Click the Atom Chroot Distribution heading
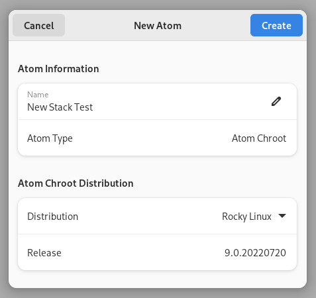316x298 pixels. pyautogui.click(x=76, y=183)
